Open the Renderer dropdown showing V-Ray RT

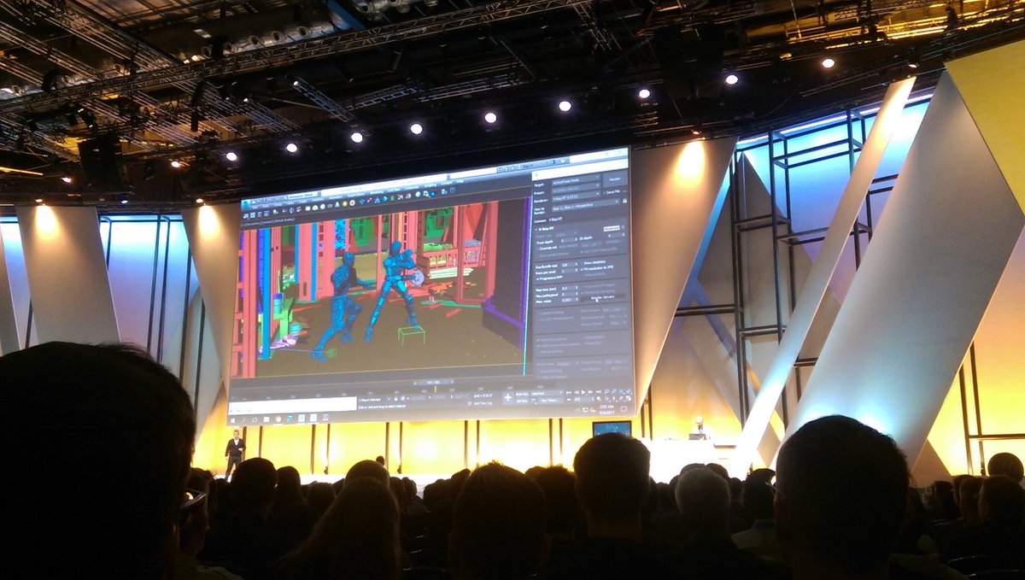[x=577, y=196]
